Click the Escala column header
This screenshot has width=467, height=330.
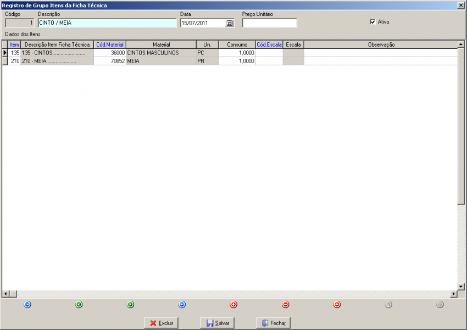tap(293, 44)
